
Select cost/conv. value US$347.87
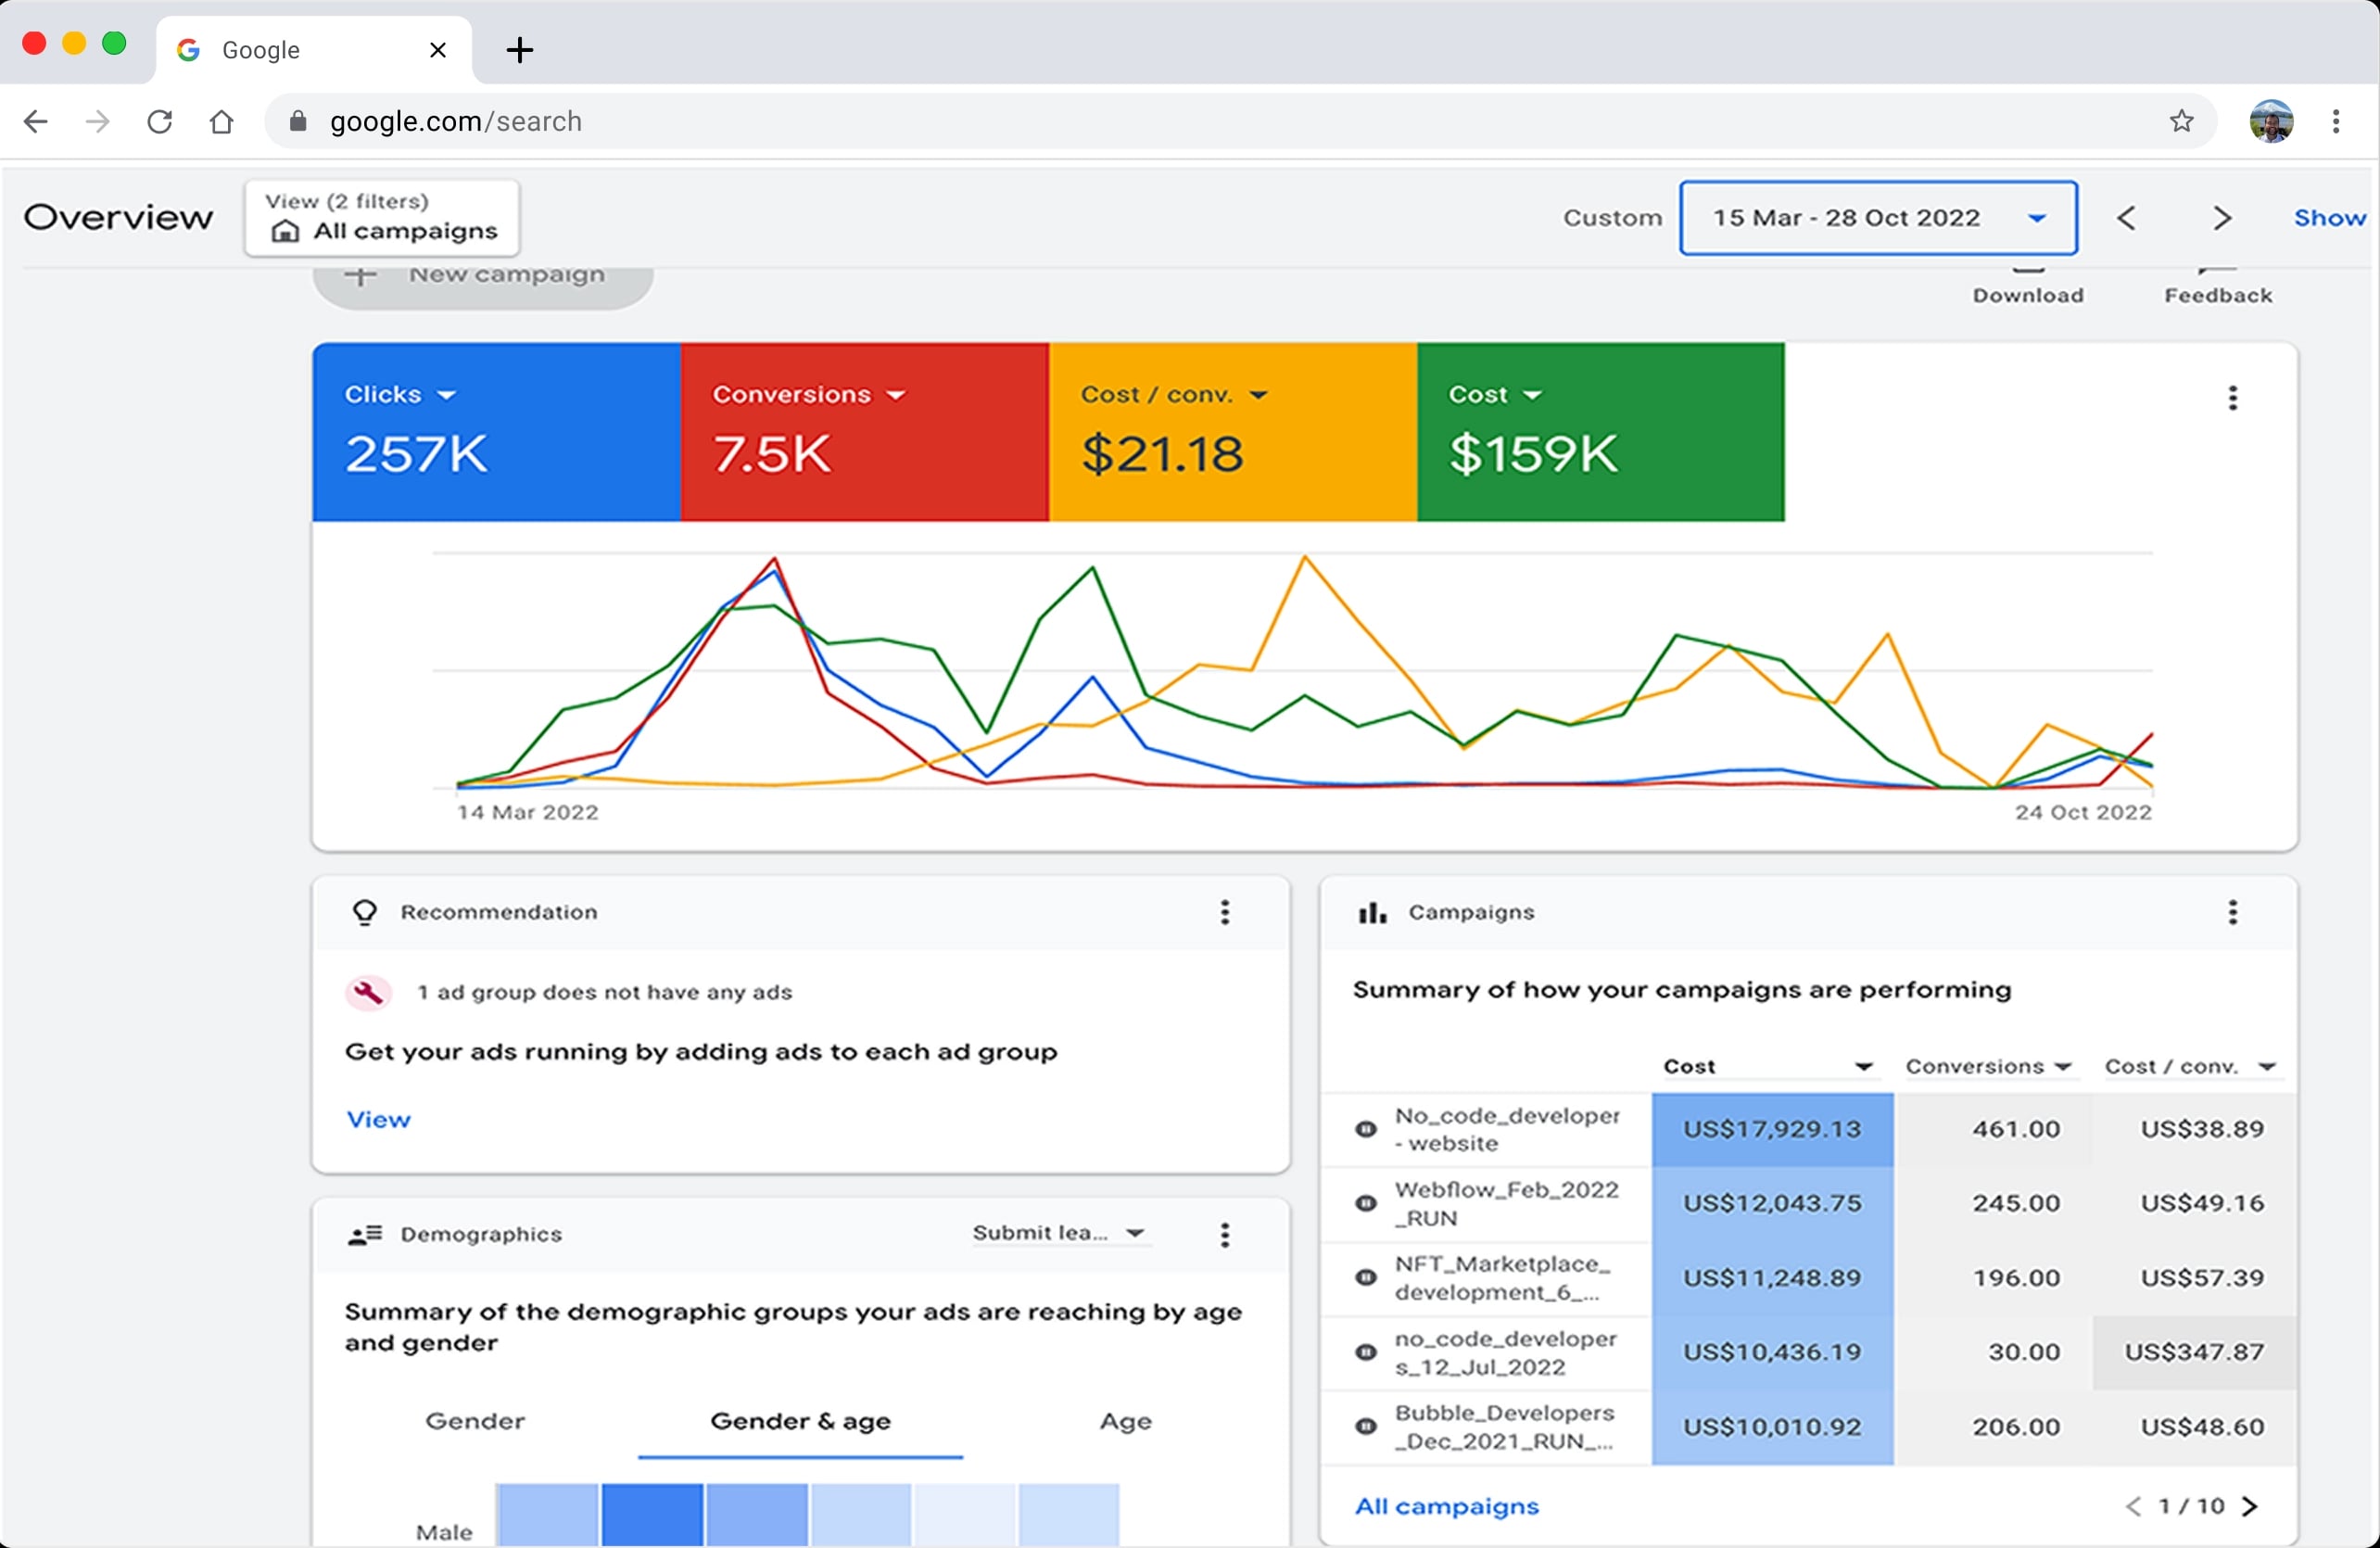(2194, 1352)
